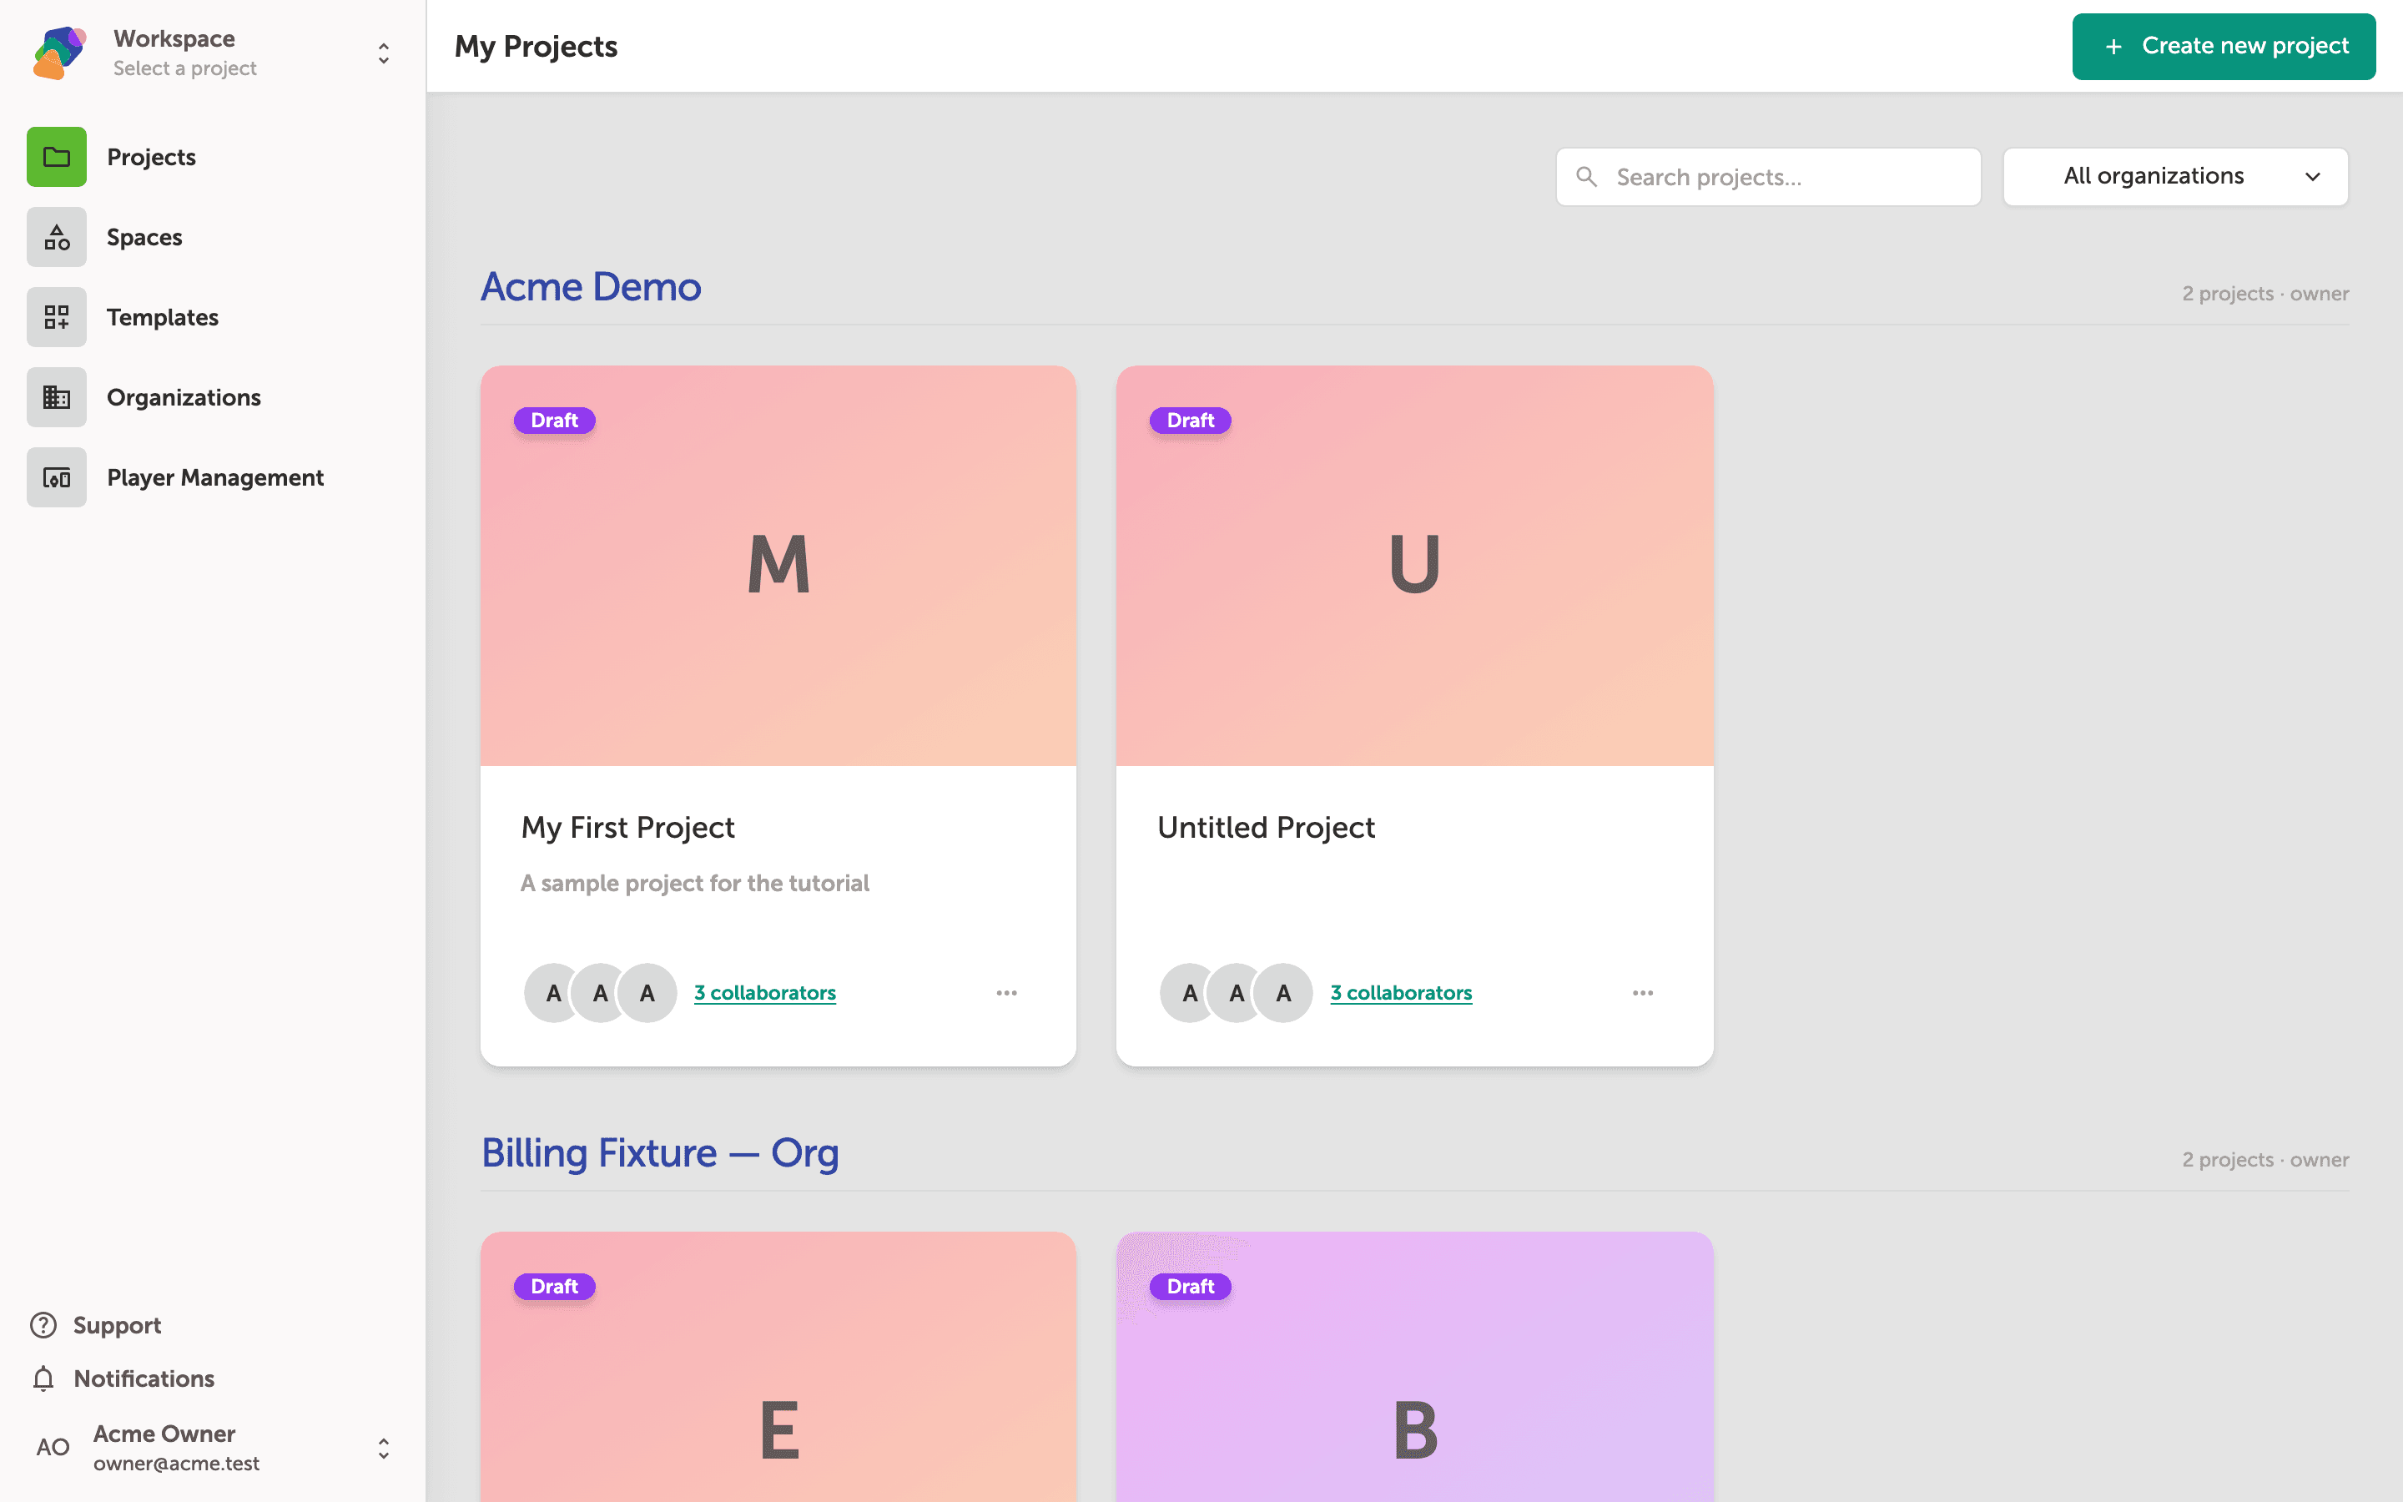The image size is (2403, 1502).
Task: Open Player Management page
Action: tap(215, 478)
